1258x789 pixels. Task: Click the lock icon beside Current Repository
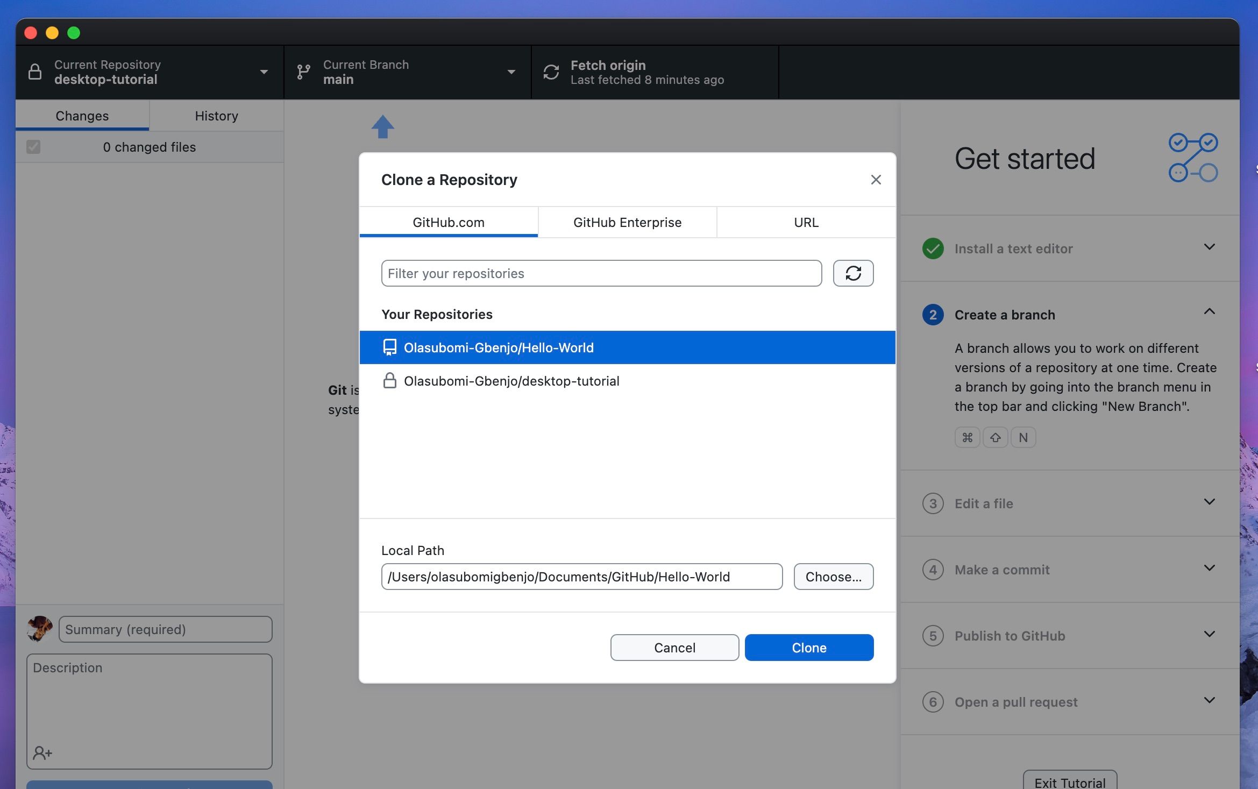click(35, 72)
